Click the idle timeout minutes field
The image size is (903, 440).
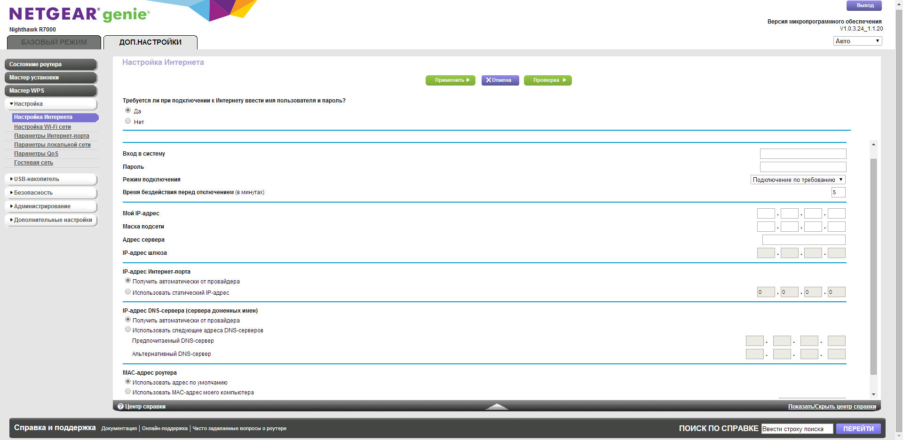pyautogui.click(x=838, y=192)
